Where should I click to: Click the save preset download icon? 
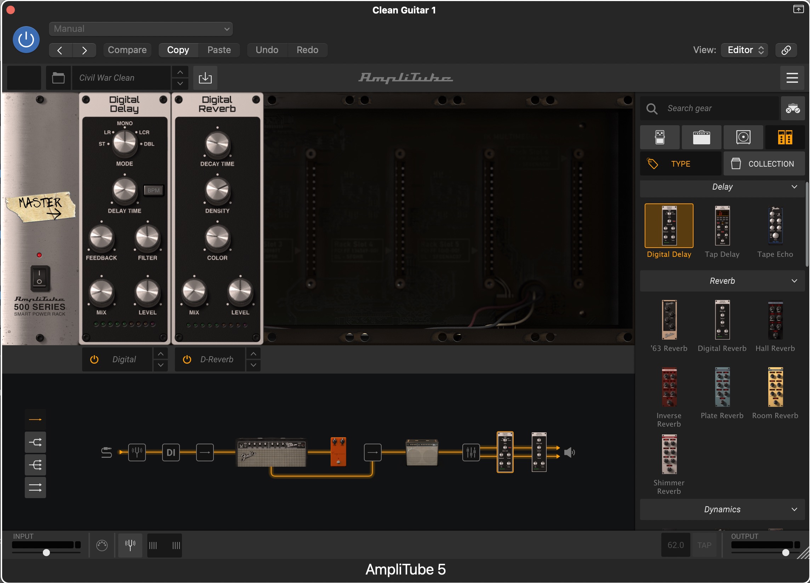point(205,78)
